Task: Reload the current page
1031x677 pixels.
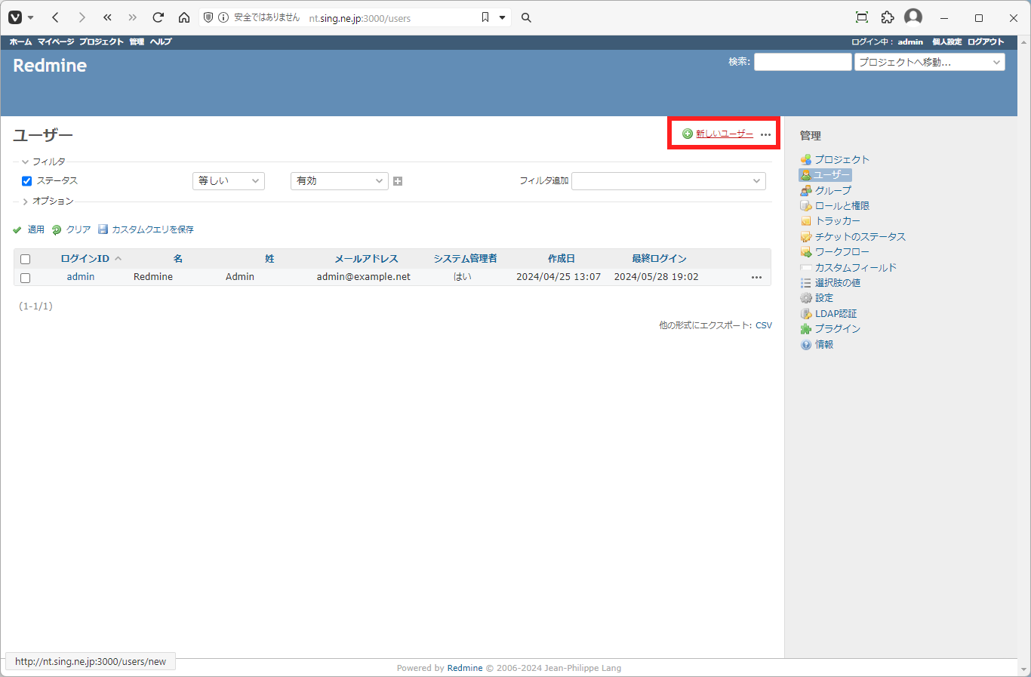Action: (158, 17)
